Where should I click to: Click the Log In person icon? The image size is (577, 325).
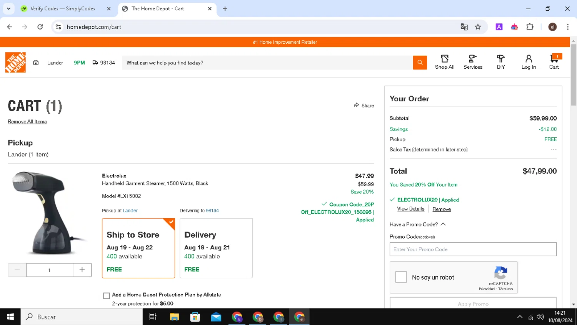(529, 59)
